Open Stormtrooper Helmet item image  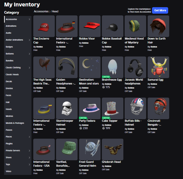tap(67, 108)
